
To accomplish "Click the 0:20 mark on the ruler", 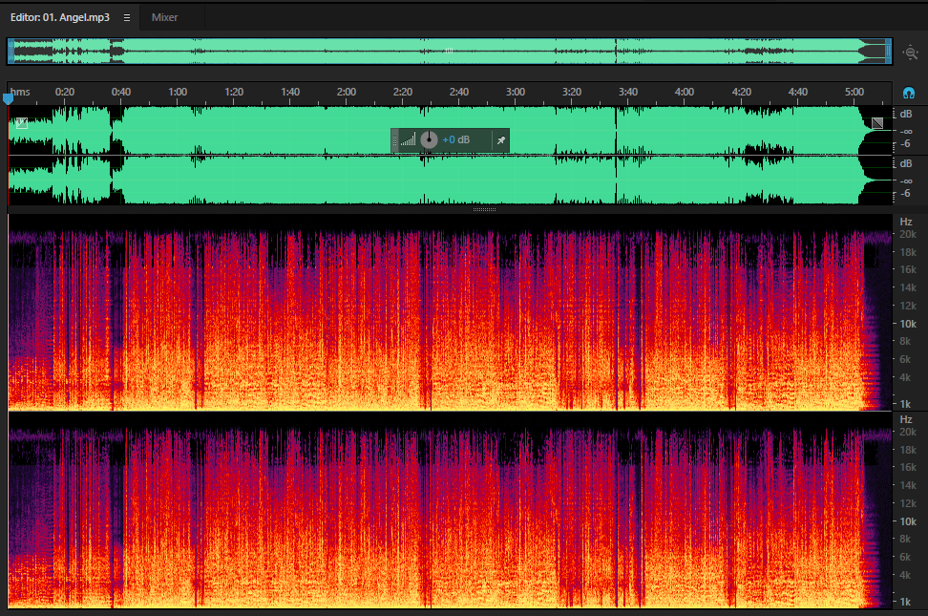I will 65,92.
